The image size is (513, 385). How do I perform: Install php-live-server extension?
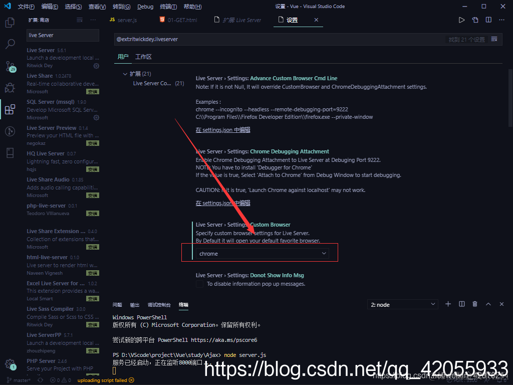[x=93, y=214]
